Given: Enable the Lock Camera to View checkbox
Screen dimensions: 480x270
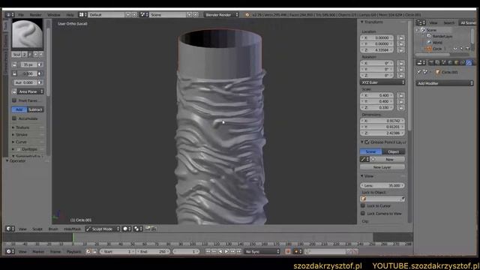Looking at the screenshot, I should (363, 213).
